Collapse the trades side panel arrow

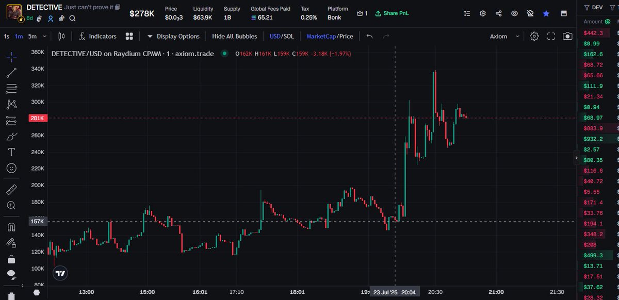577,158
